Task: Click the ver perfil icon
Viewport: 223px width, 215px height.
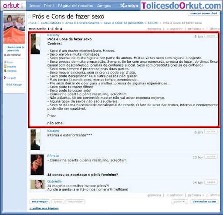Action: 5,78
